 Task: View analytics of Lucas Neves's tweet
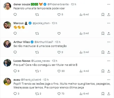(84, 71)
